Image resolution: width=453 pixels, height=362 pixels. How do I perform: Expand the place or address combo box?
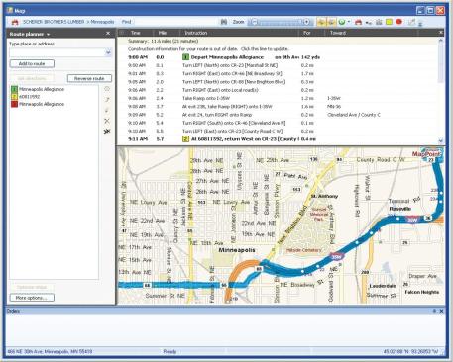point(108,52)
